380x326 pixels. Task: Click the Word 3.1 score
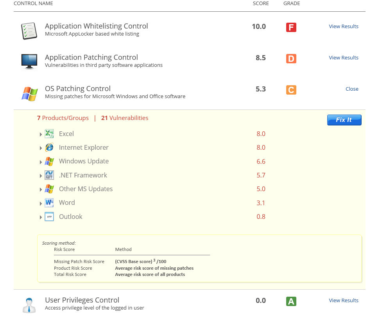[x=261, y=203]
